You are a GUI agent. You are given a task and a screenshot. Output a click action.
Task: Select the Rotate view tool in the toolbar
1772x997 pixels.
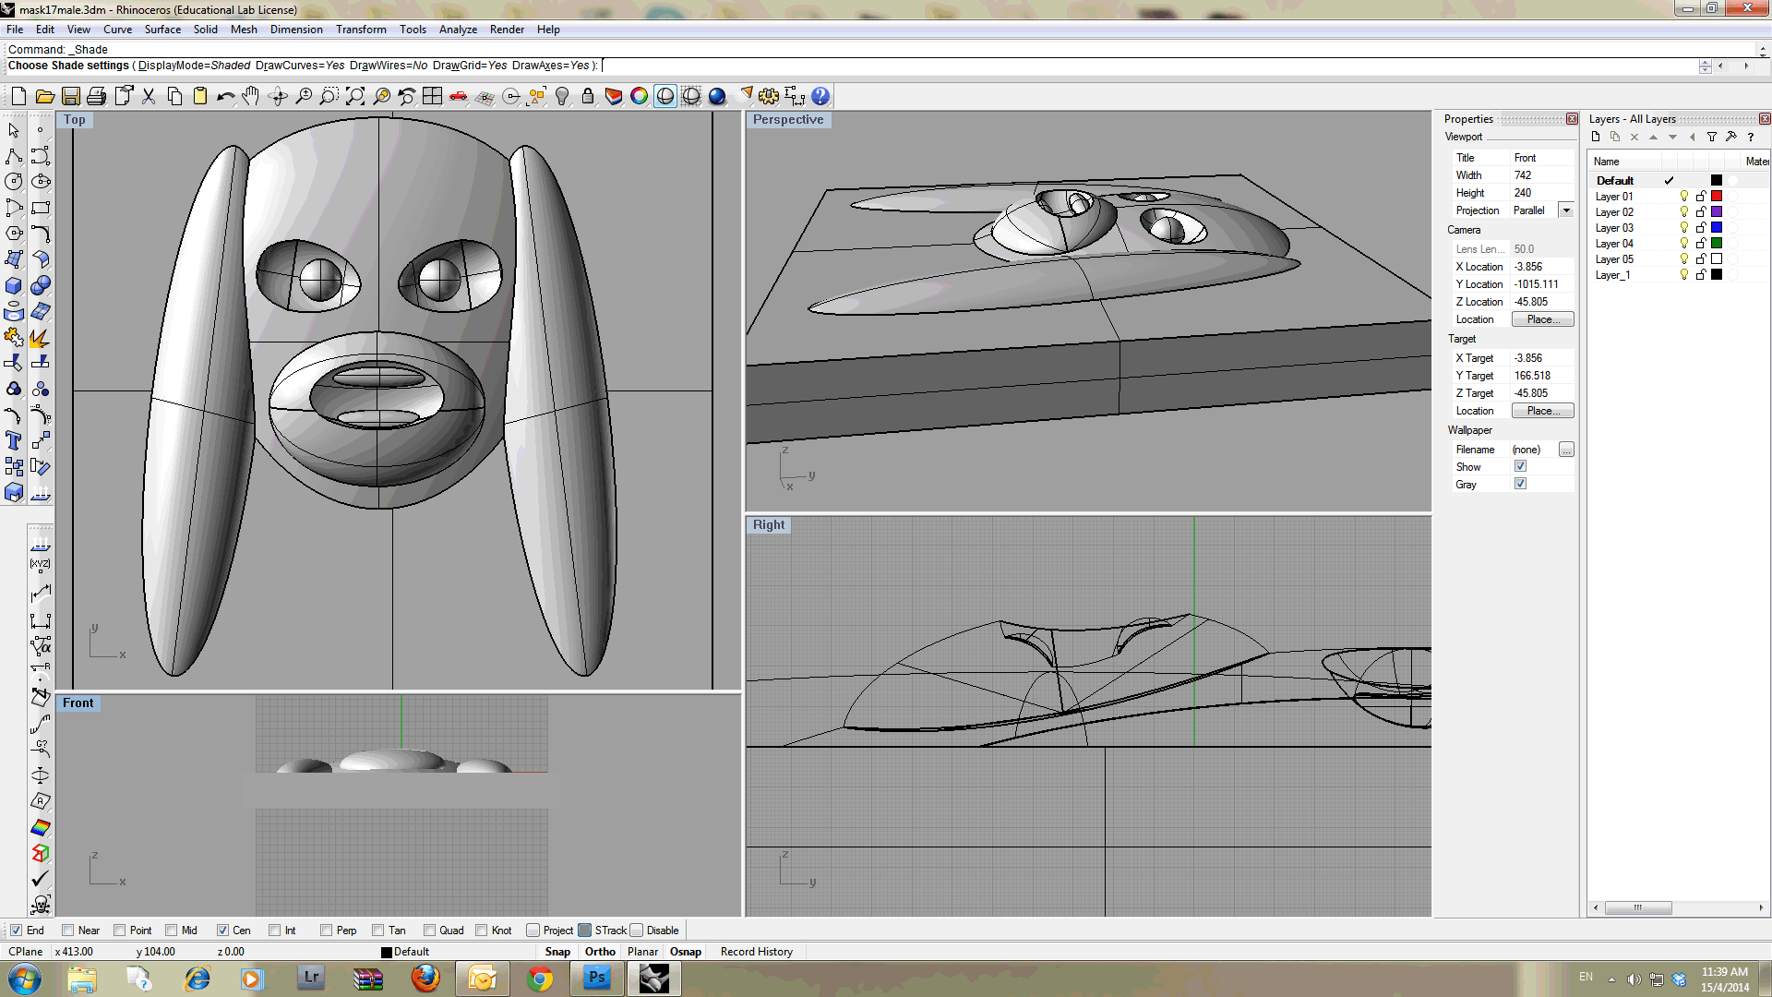point(278,95)
